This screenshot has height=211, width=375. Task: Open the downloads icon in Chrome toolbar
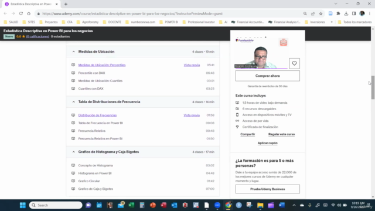(346, 13)
